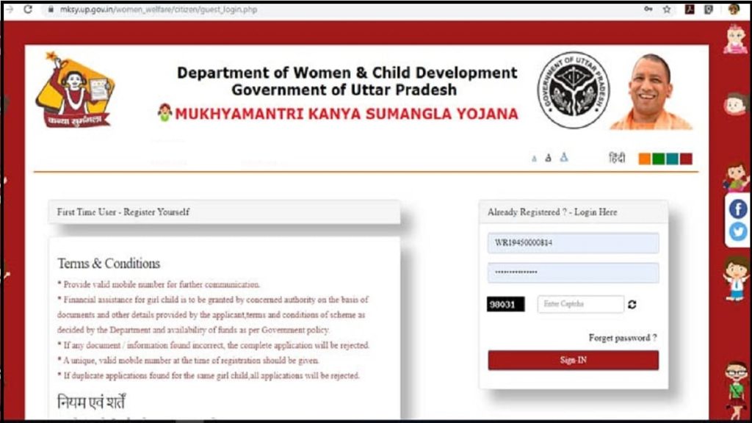Click the 'Provide valid mobile number' term line

click(x=159, y=284)
